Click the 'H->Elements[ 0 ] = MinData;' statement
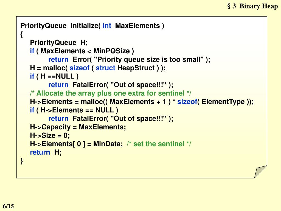Viewport: 281px width, 211px height. click(x=77, y=144)
